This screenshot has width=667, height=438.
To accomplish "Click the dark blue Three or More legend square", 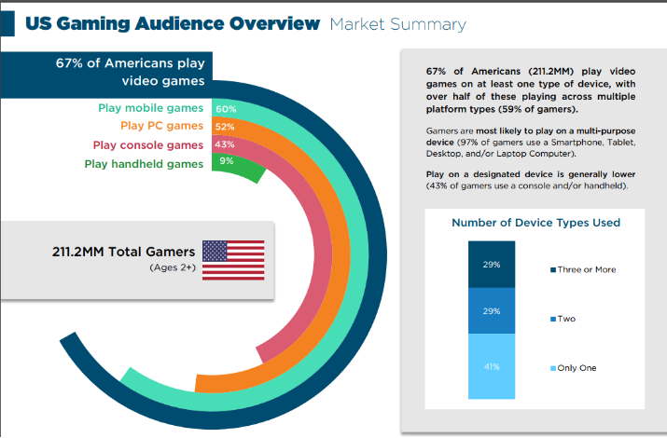I will coord(551,269).
